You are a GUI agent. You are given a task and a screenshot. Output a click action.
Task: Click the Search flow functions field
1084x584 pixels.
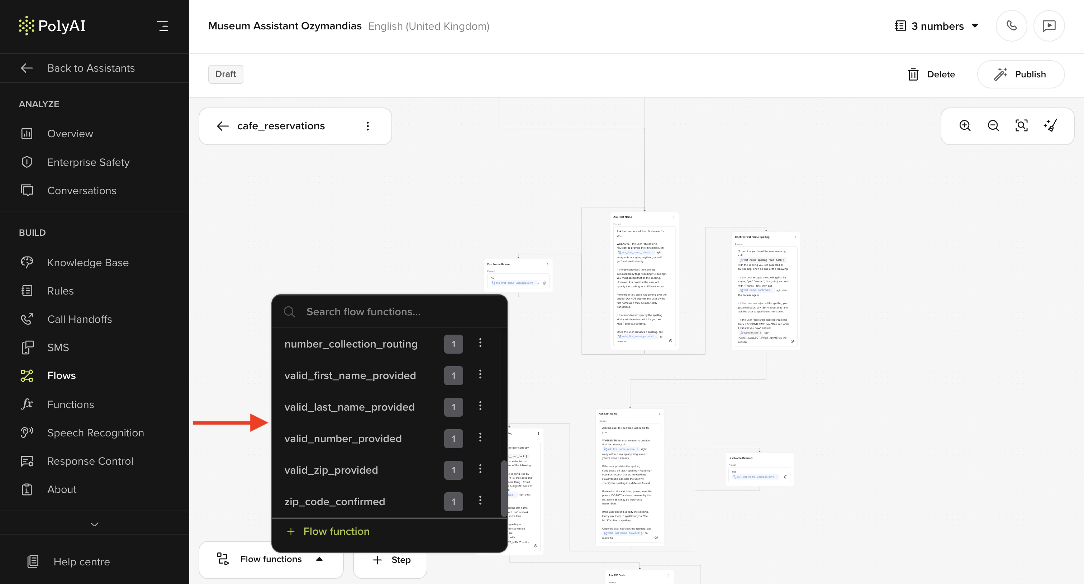[363, 312]
